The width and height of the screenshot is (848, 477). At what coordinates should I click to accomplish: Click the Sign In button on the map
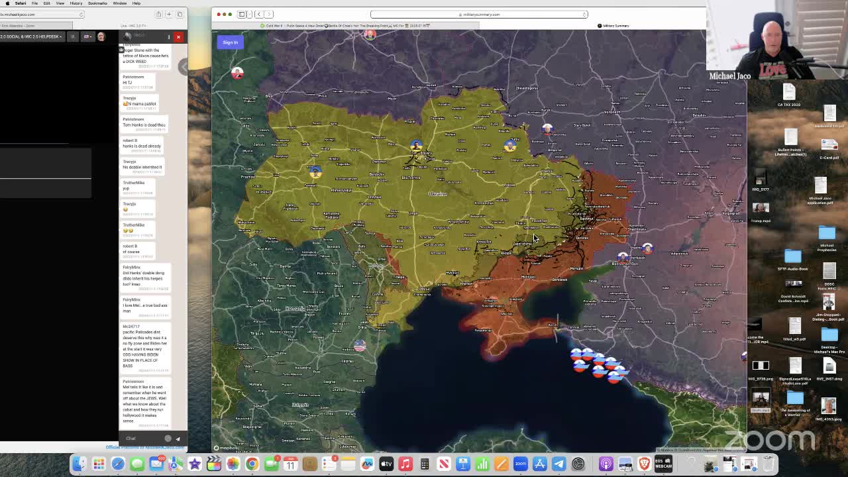point(230,42)
